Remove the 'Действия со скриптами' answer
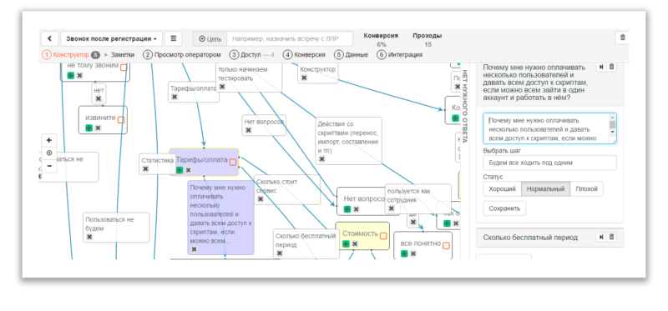Screen dimensions: 668x311 (322, 158)
